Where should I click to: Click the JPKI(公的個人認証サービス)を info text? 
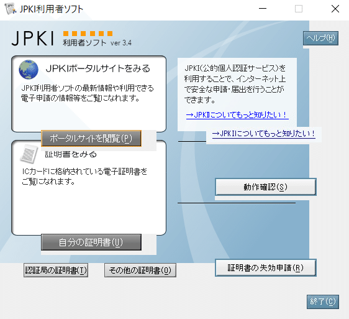pyautogui.click(x=235, y=68)
